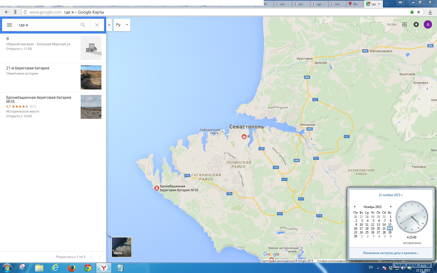437x273 pixels.
Task: Select date 15 in the calendar
Action: (390, 225)
